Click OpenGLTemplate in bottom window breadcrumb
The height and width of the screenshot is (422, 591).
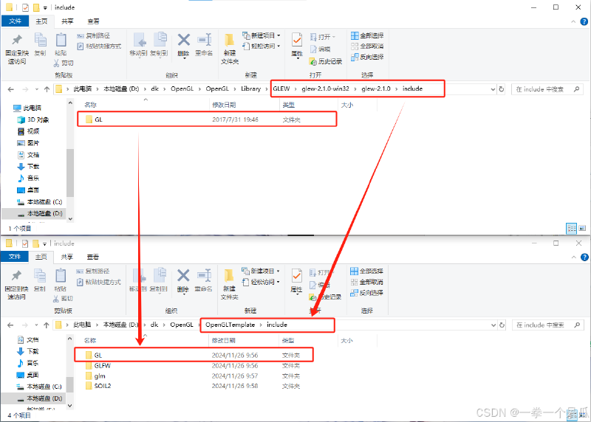(230, 325)
